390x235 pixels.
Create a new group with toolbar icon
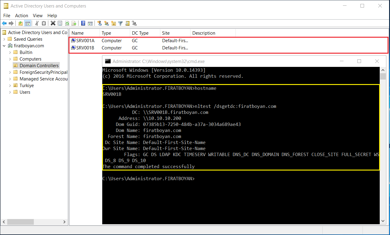pos(106,23)
